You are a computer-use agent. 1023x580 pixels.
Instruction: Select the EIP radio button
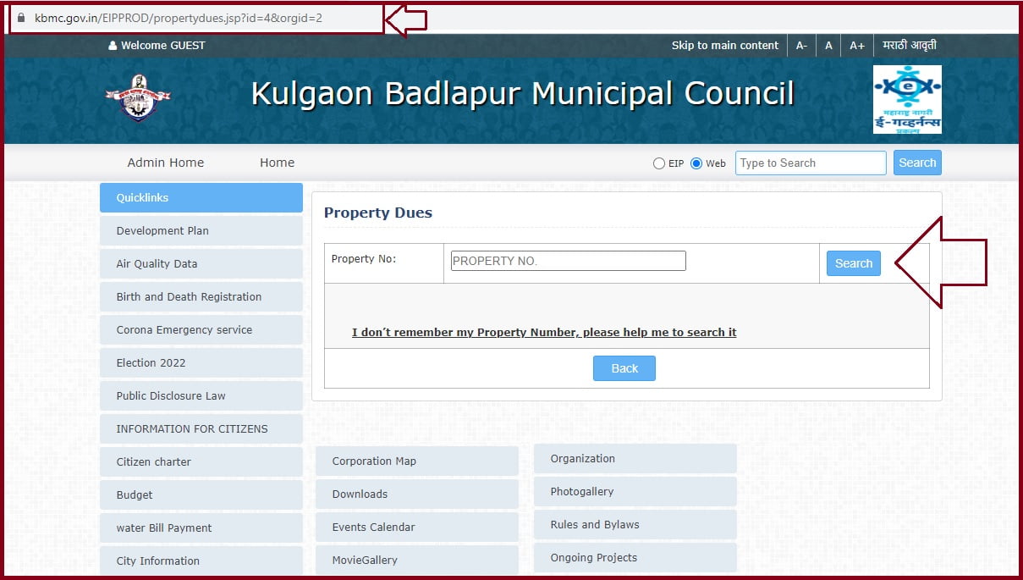click(659, 163)
